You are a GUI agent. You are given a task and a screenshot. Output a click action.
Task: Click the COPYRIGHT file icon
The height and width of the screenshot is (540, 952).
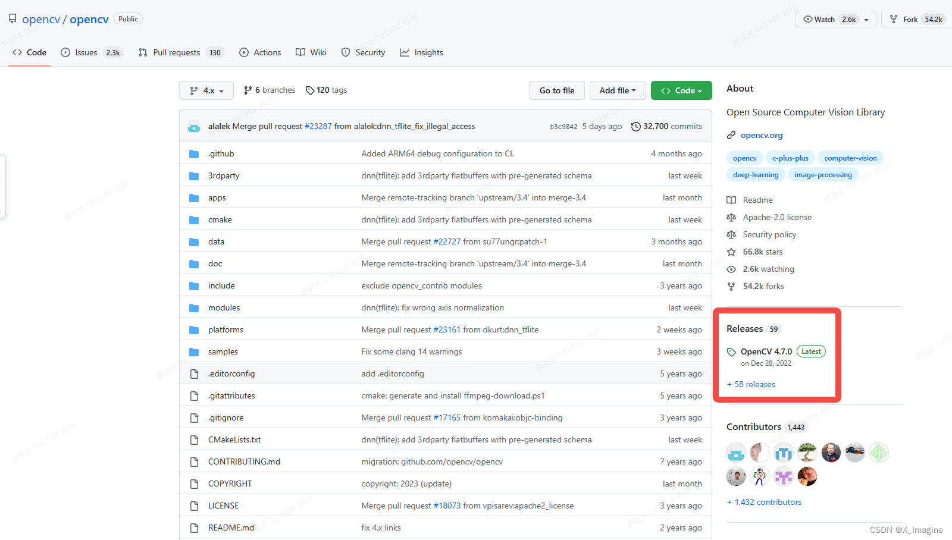click(194, 484)
